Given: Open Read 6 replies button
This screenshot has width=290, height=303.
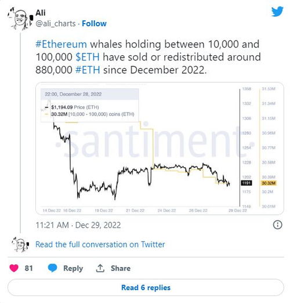Looking at the screenshot, I should pos(146,287).
